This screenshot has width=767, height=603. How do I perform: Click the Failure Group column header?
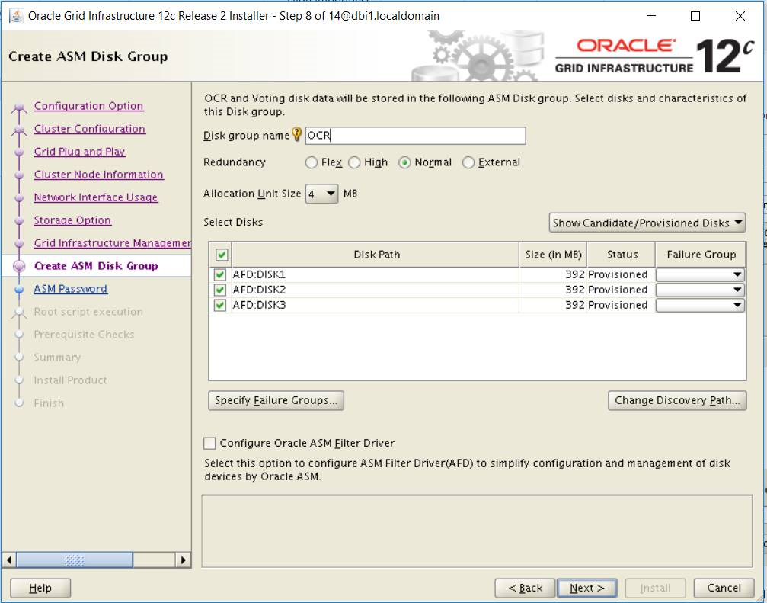(x=701, y=255)
